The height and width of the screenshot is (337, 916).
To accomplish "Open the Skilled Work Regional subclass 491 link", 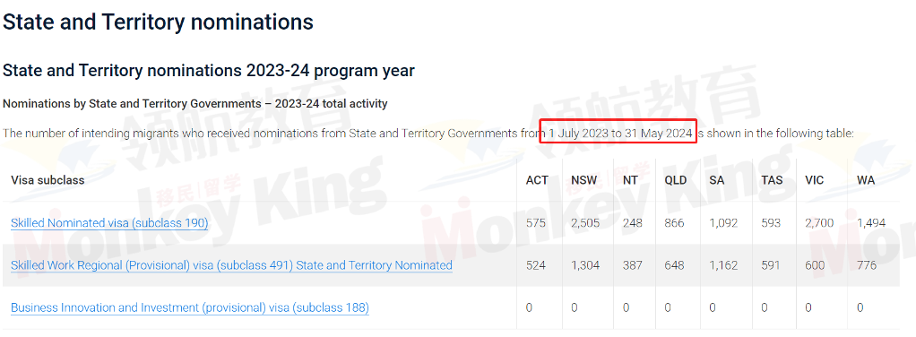I will (231, 265).
